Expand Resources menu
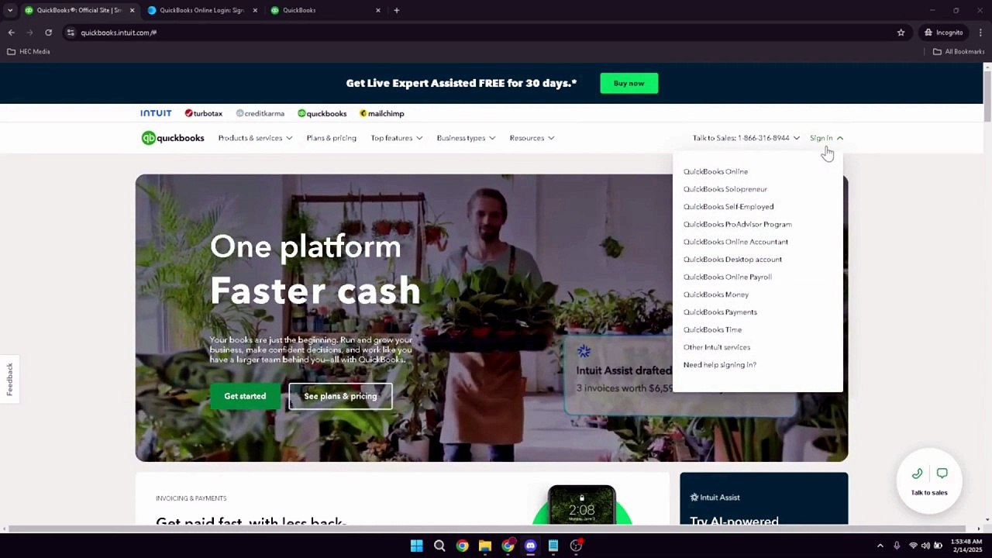 532,138
